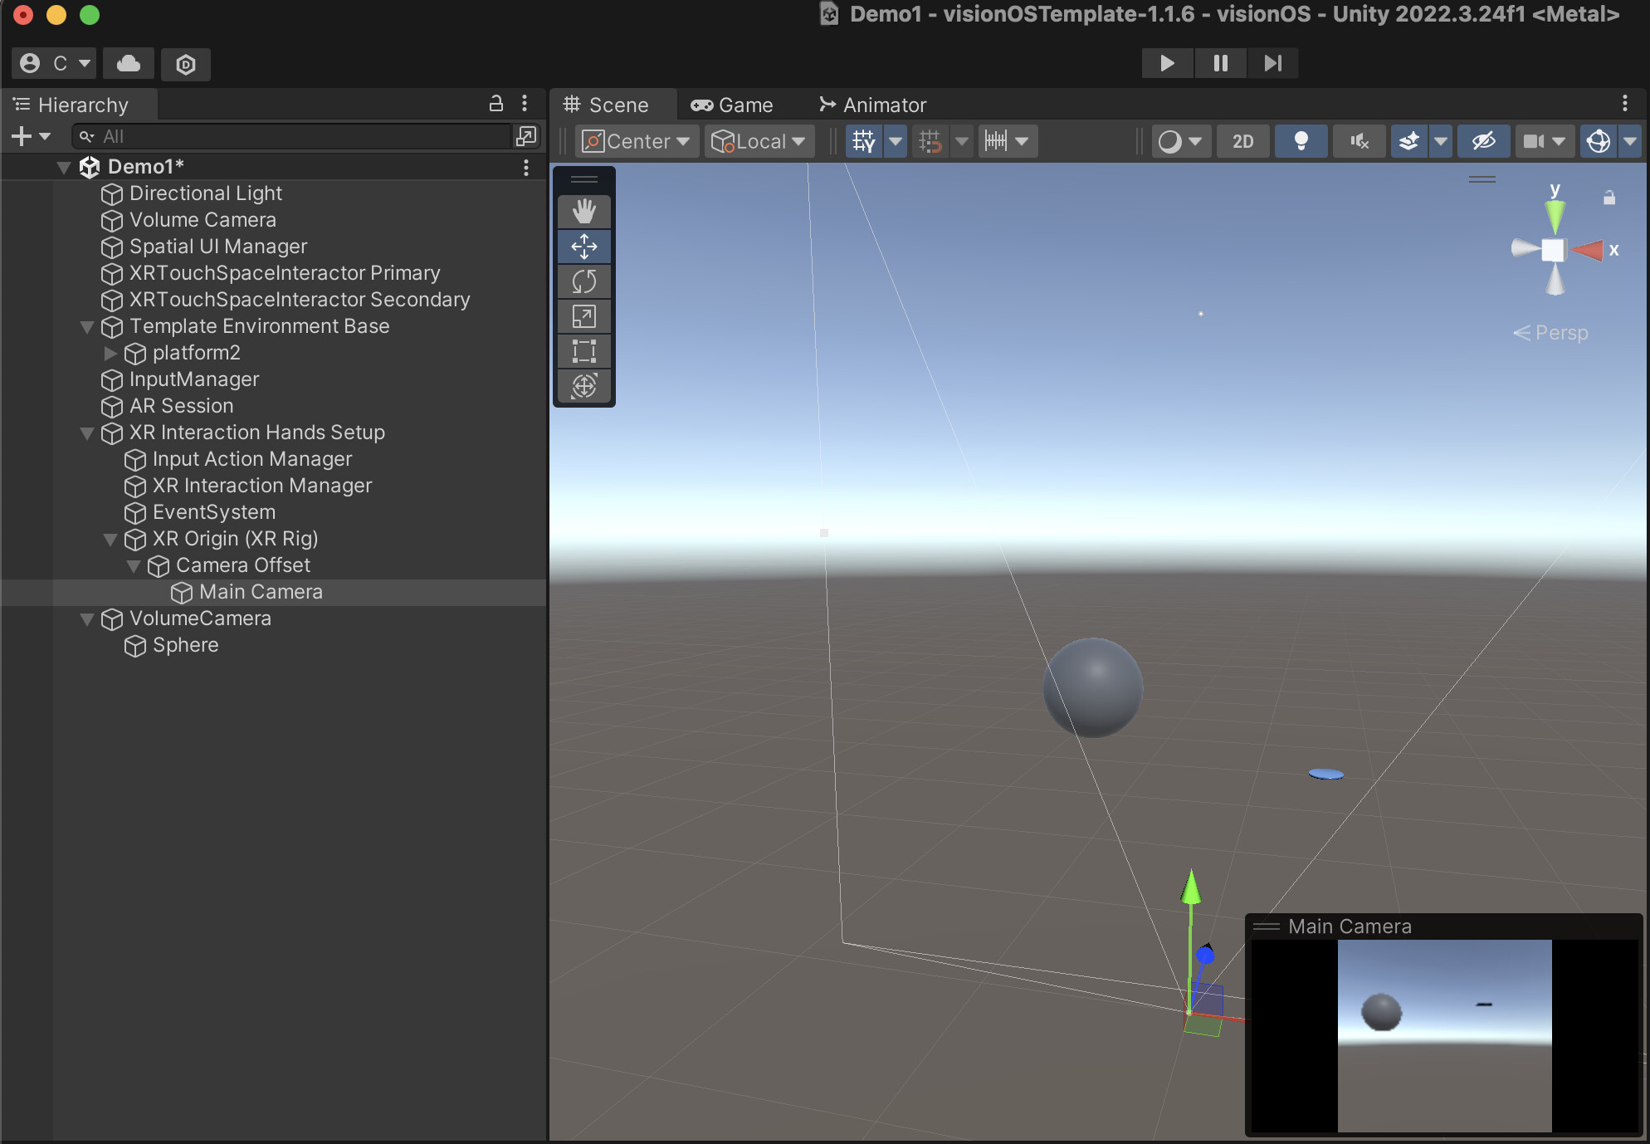1650x1144 pixels.
Task: Expand the platform2 object in the Hierarchy
Action: click(111, 354)
